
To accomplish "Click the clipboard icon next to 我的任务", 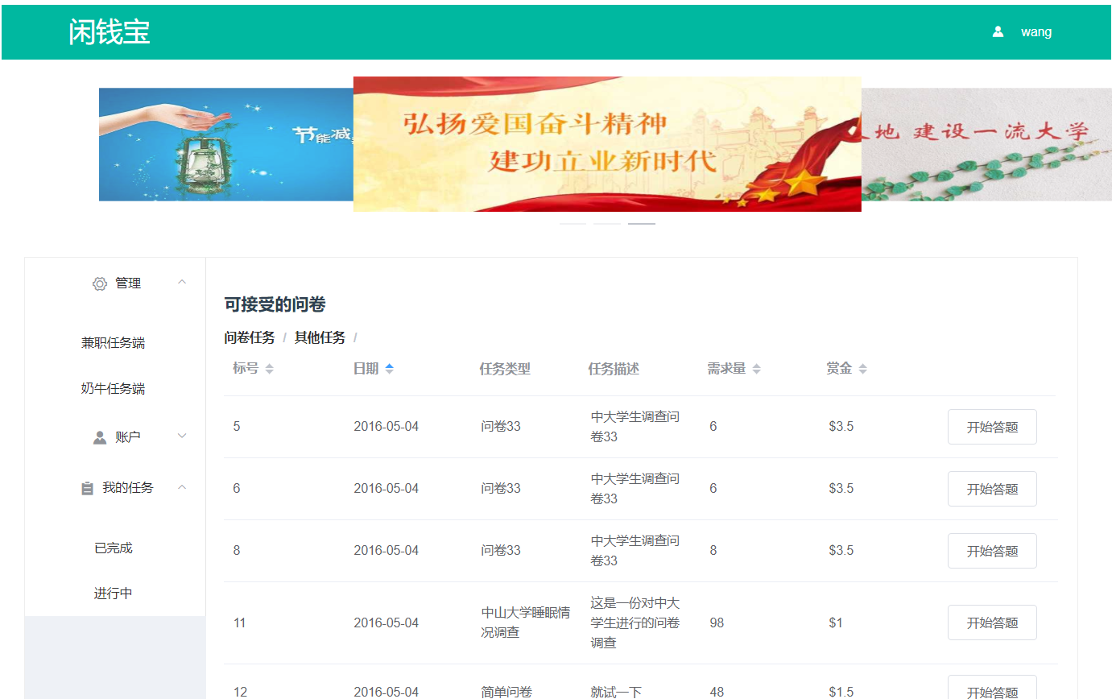I will tap(87, 488).
